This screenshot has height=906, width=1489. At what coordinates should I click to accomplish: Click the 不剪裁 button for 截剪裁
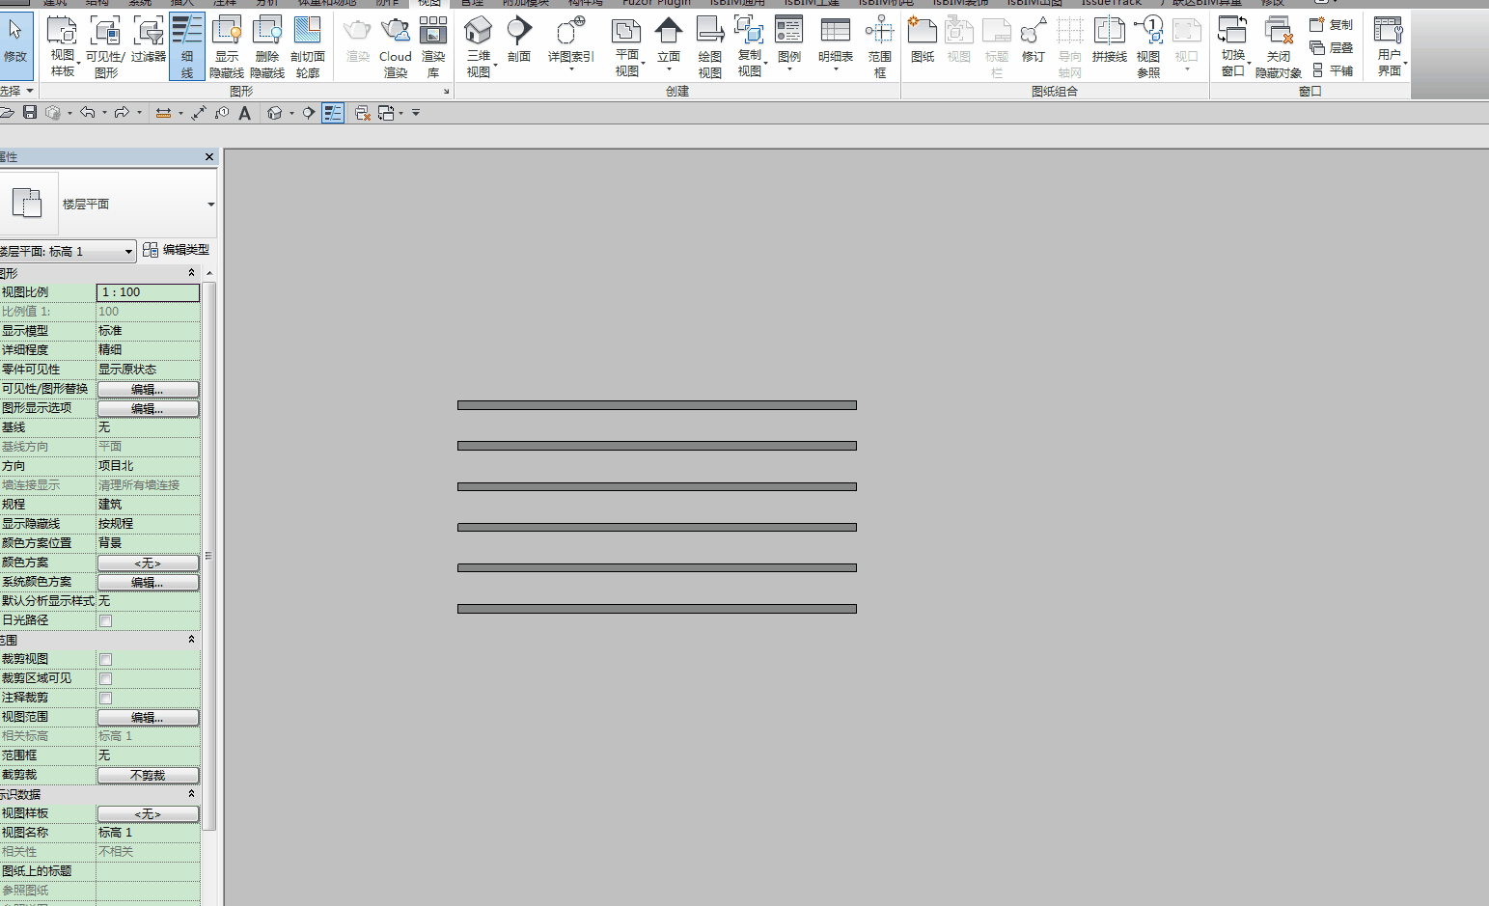click(x=148, y=775)
